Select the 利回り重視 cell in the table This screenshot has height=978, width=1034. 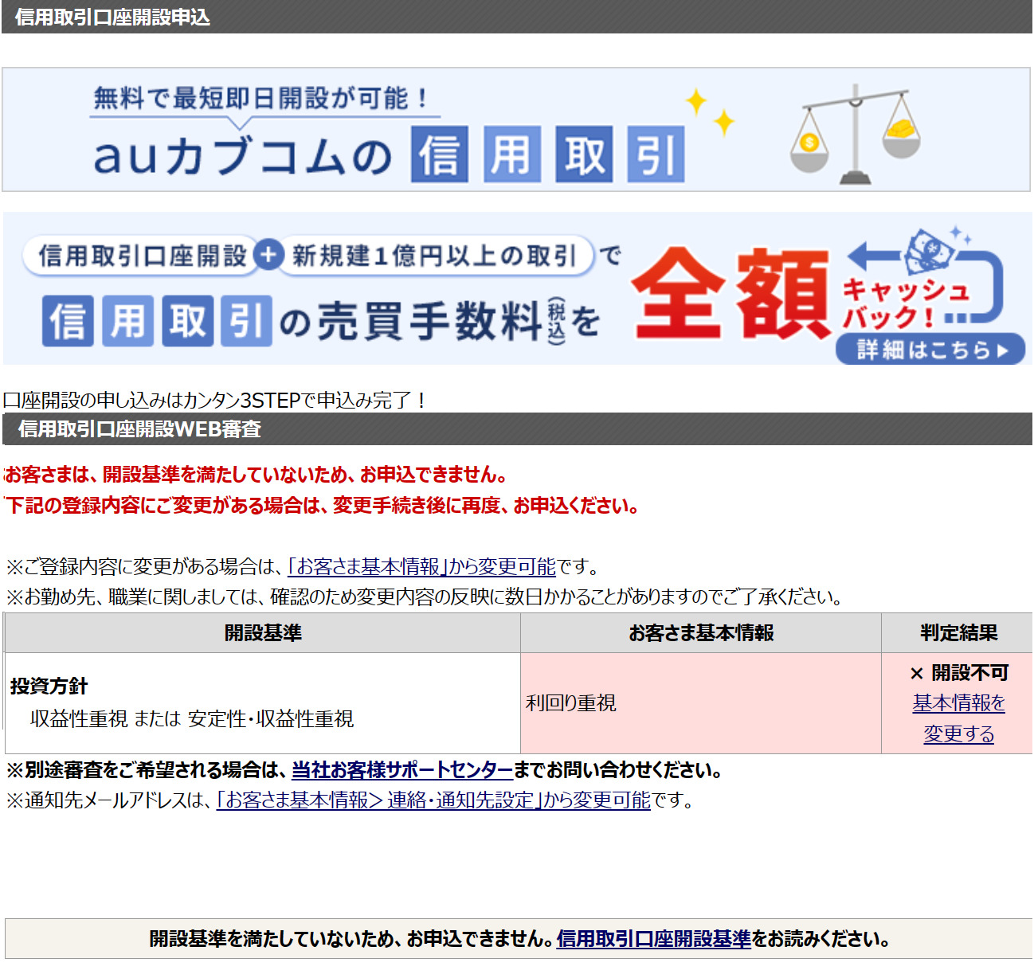(701, 703)
